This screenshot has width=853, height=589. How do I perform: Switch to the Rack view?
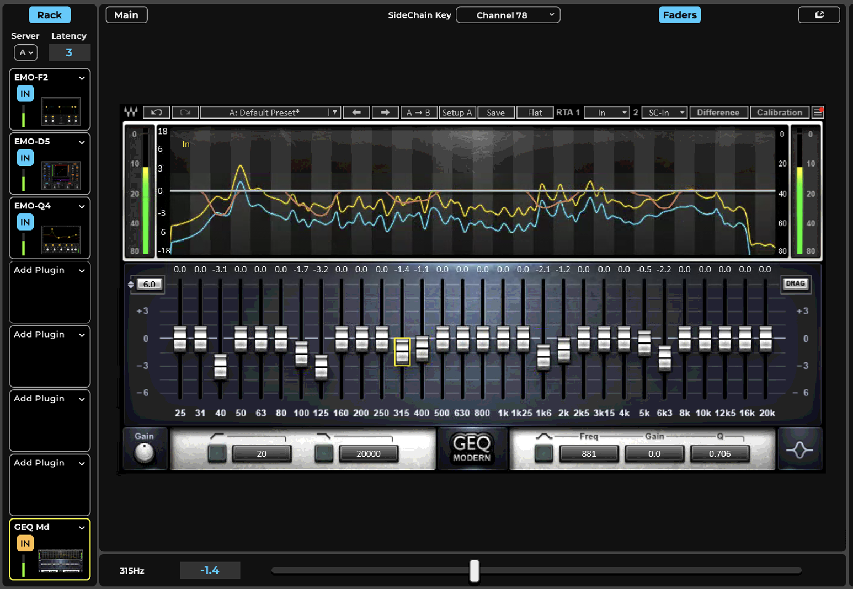pyautogui.click(x=50, y=15)
